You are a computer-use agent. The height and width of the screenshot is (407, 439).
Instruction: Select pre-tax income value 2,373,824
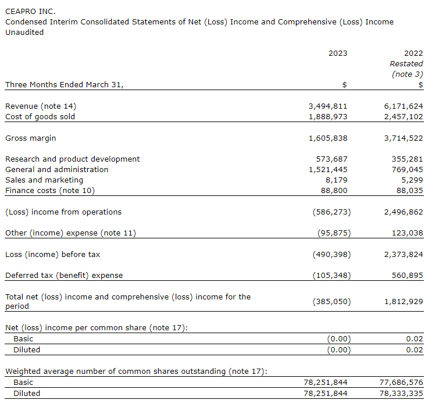click(x=404, y=255)
